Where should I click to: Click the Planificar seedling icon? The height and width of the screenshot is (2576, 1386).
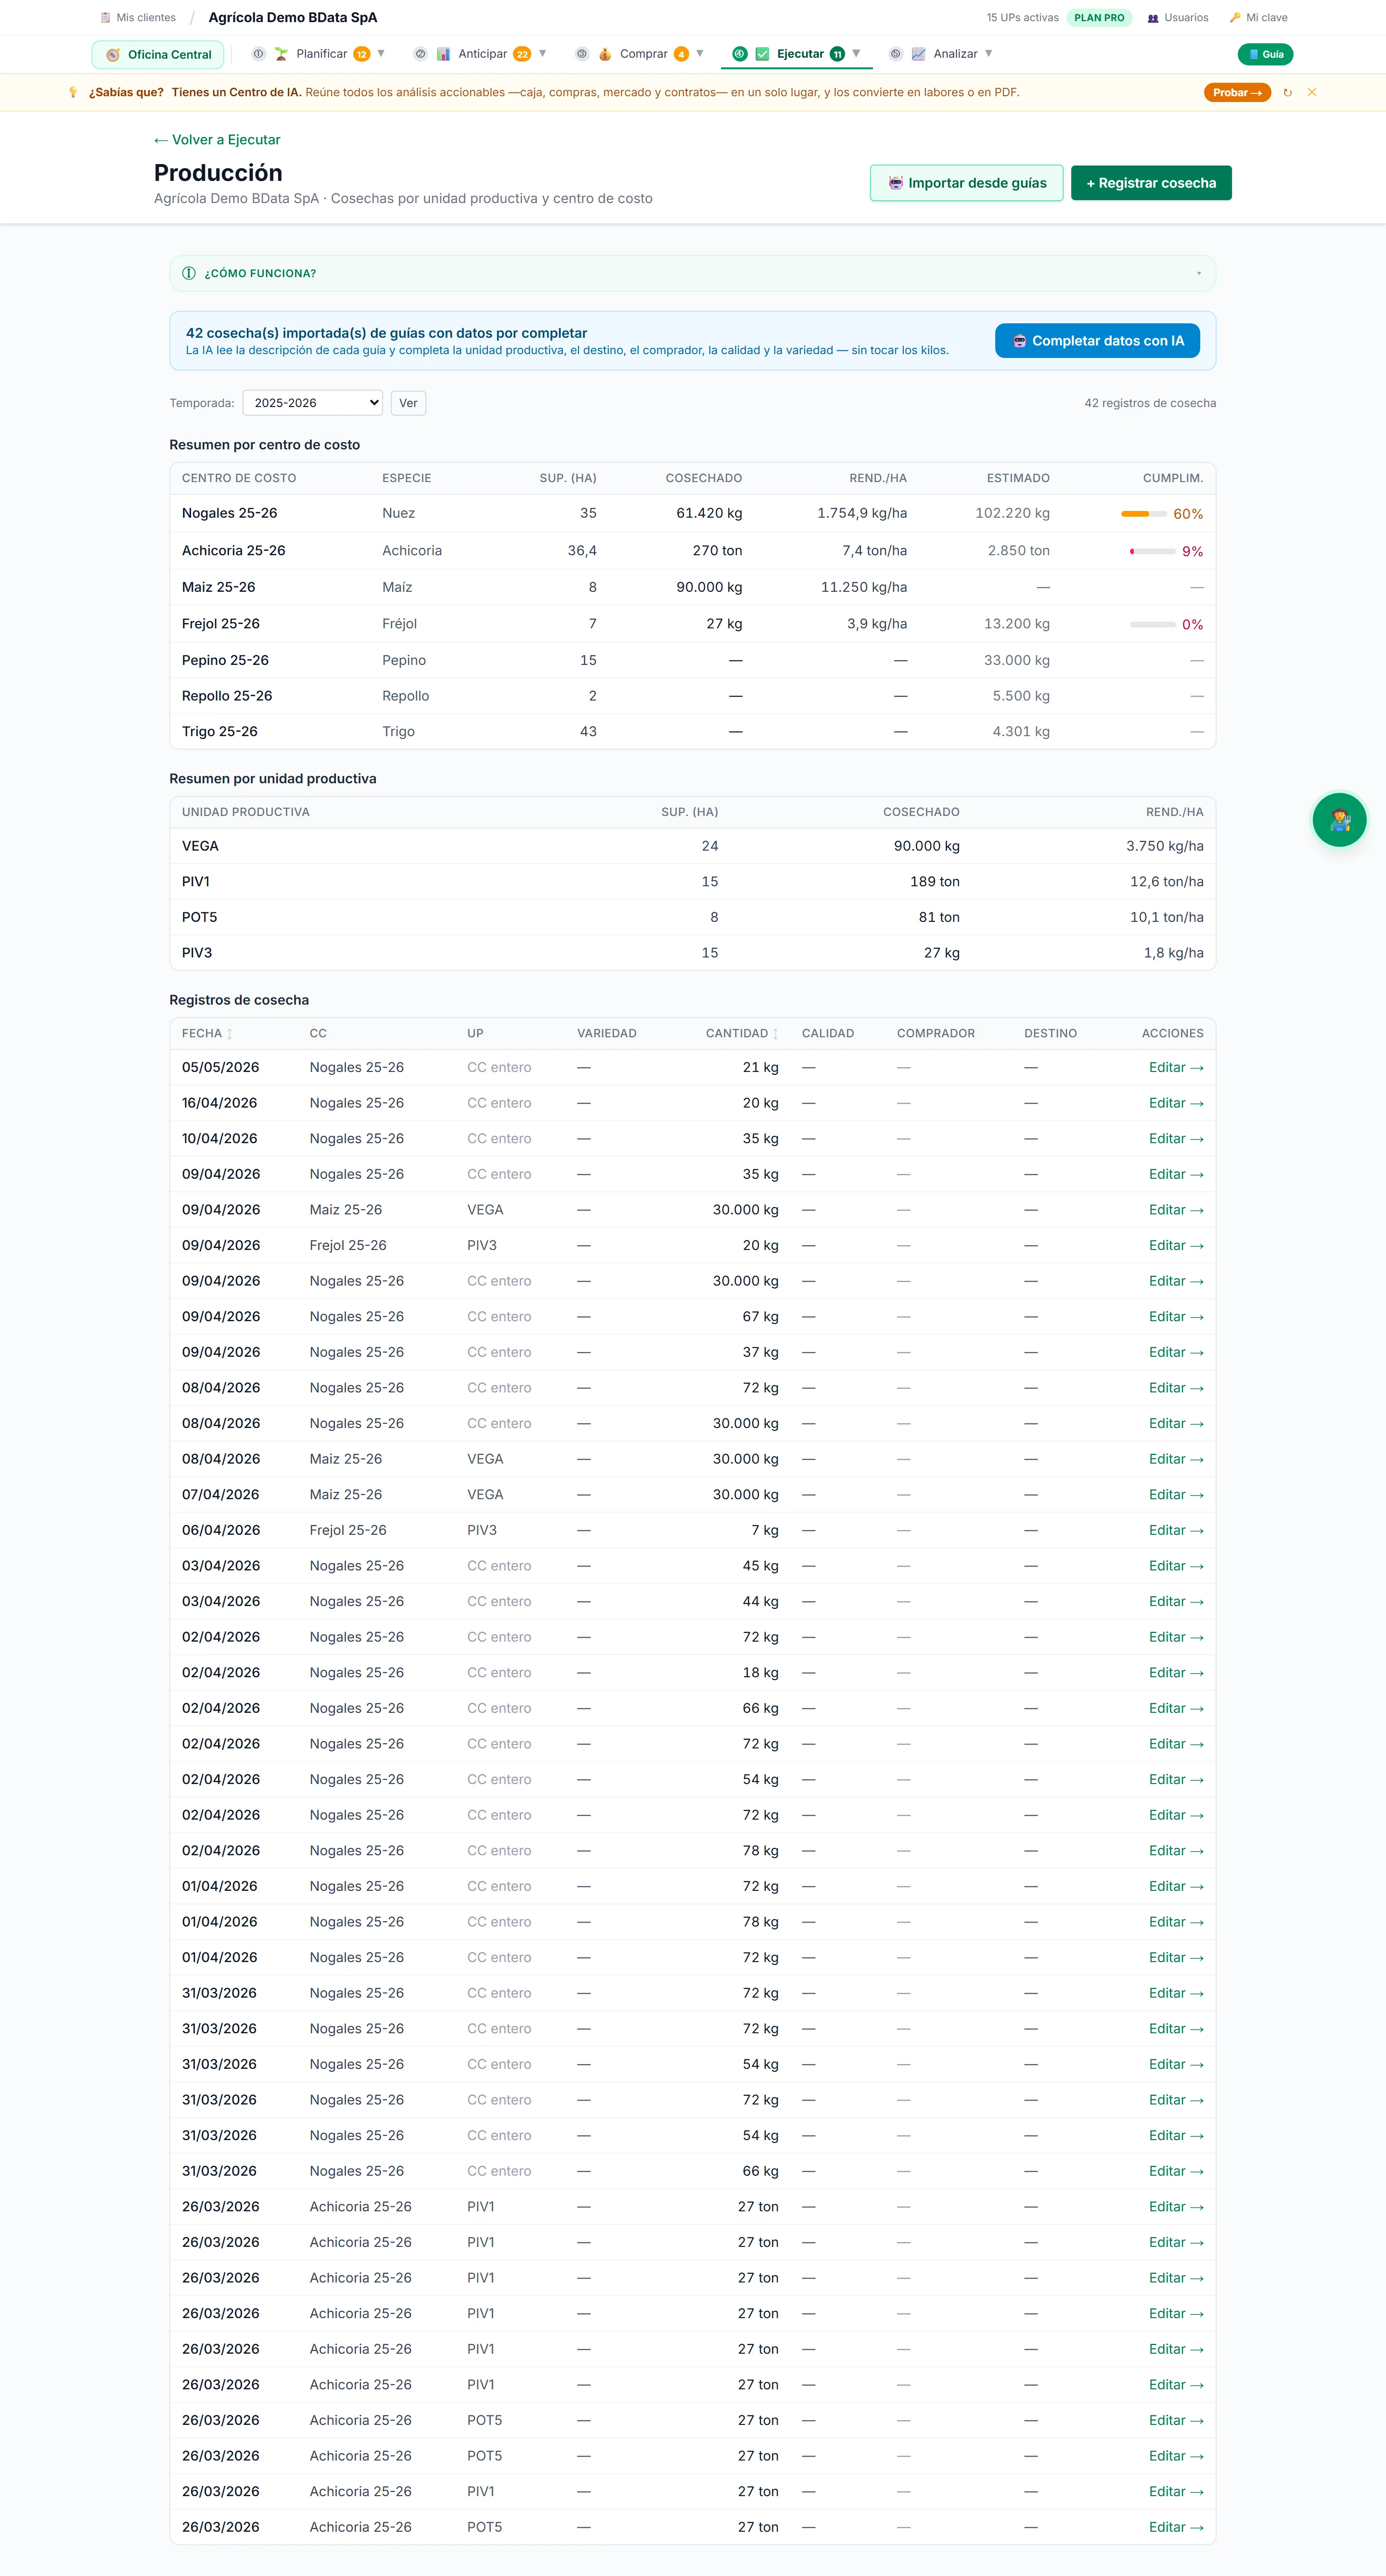281,54
